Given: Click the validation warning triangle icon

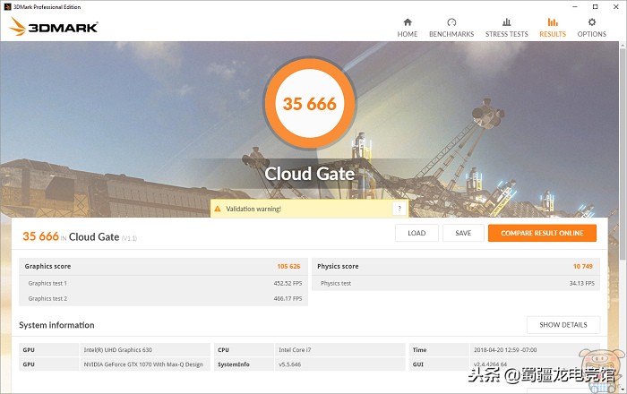Looking at the screenshot, I should pos(218,209).
